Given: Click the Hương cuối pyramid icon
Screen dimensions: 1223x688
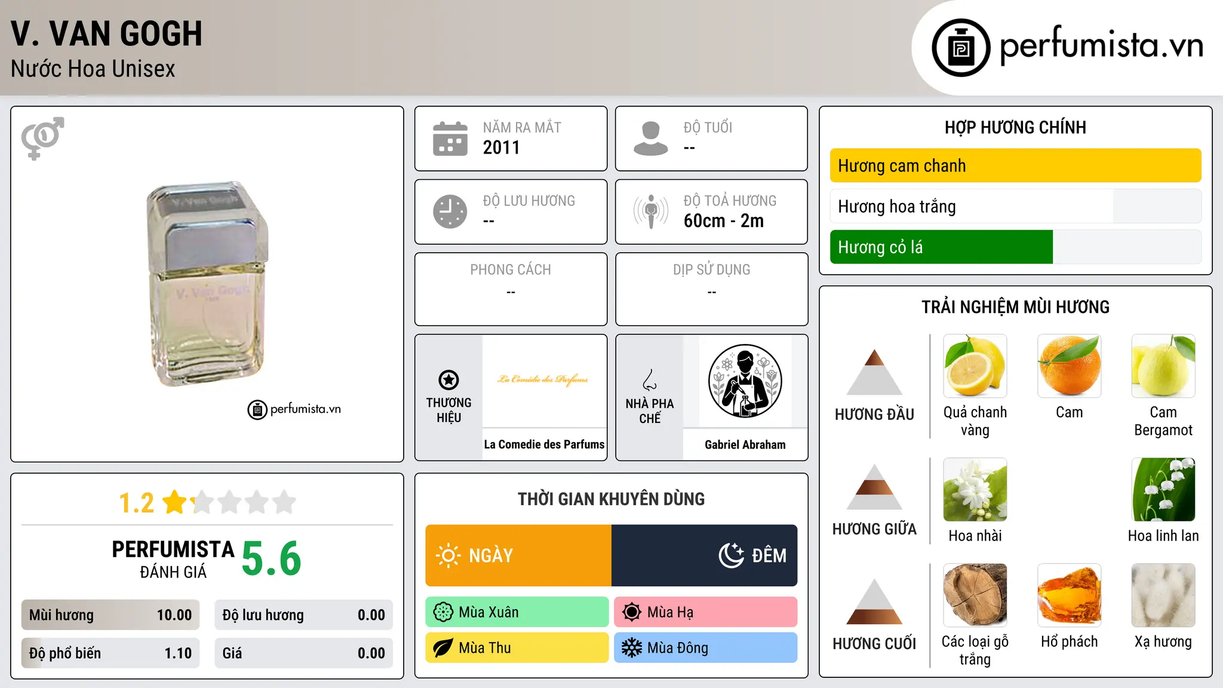Looking at the screenshot, I should pyautogui.click(x=874, y=601).
